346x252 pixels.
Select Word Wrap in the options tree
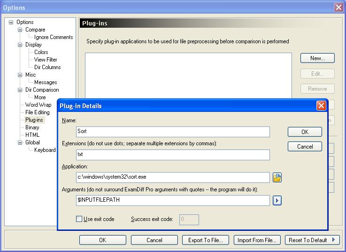coord(38,105)
